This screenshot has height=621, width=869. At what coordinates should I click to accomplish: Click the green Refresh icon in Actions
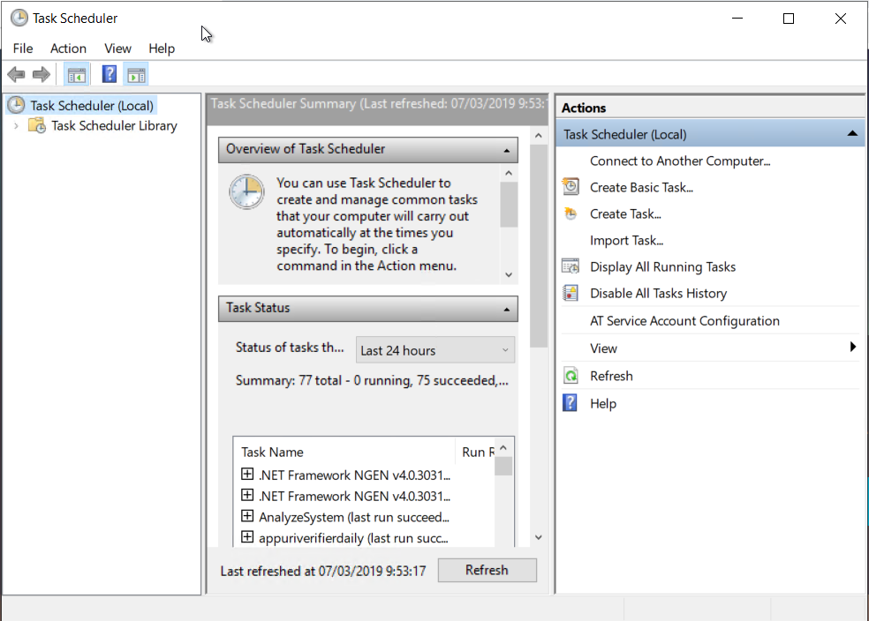[x=571, y=376]
